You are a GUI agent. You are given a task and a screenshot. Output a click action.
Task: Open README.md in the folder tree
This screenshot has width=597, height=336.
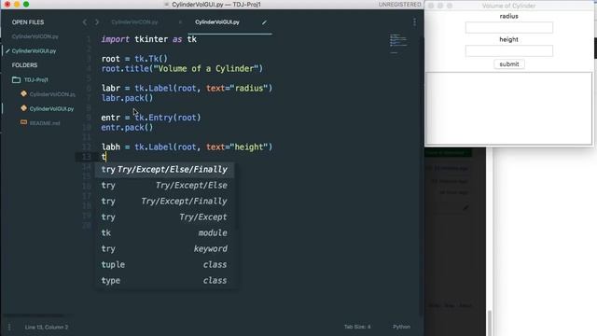click(x=45, y=123)
